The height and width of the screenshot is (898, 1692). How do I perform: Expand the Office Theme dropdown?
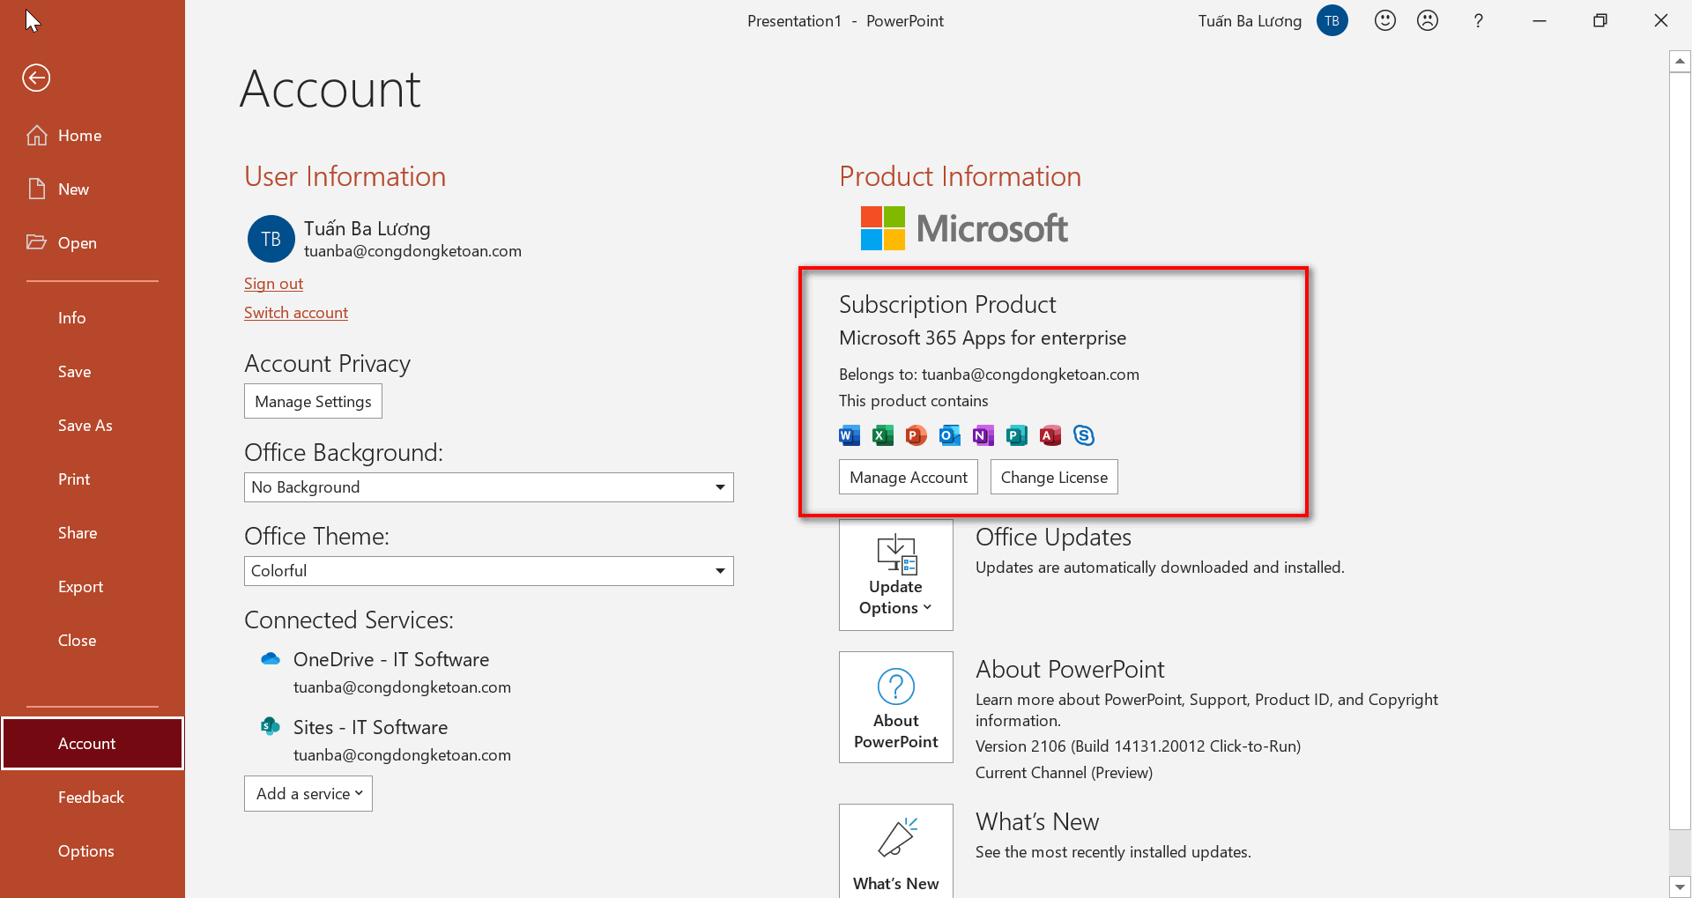pos(489,571)
